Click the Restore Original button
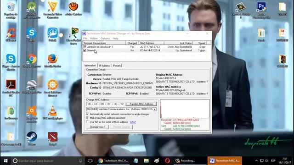 pos(121,127)
